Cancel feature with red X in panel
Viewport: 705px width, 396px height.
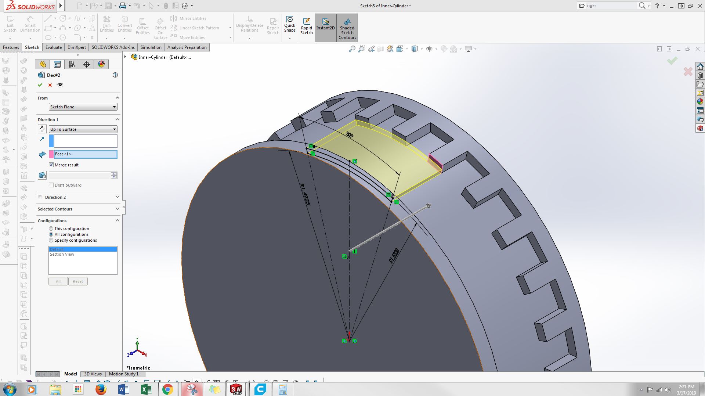pos(50,85)
